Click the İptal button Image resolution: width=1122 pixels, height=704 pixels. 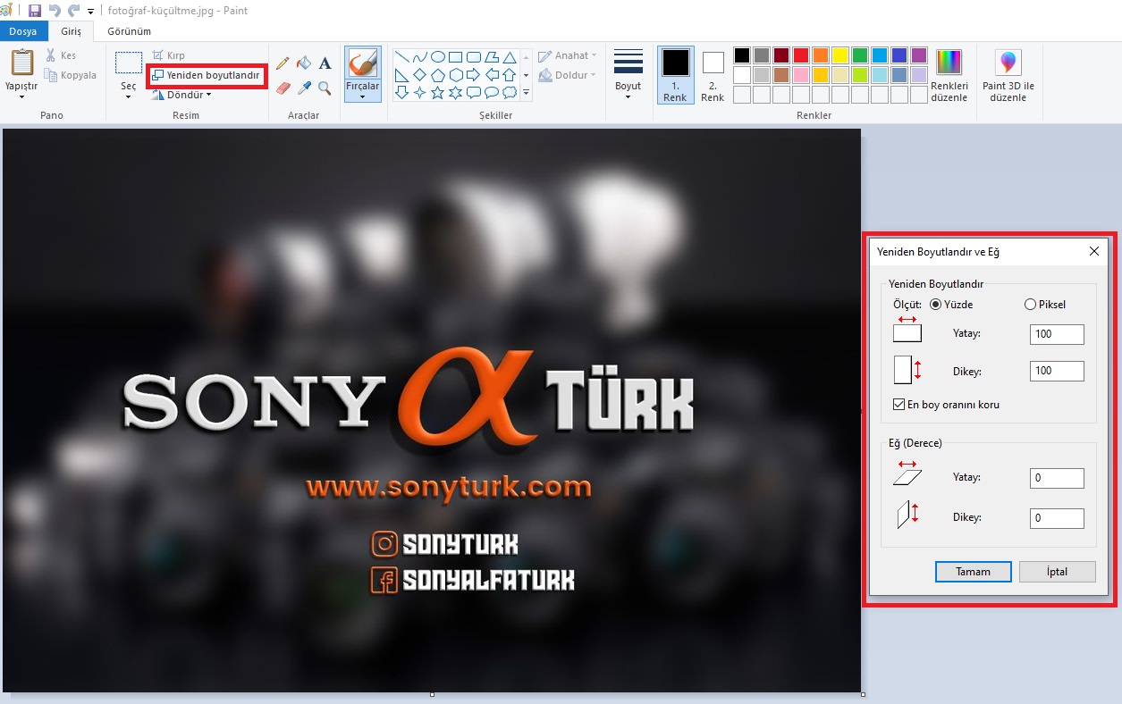[1057, 572]
